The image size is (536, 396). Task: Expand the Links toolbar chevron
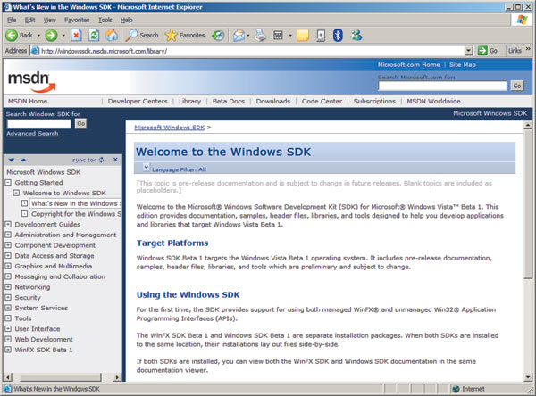[528, 50]
